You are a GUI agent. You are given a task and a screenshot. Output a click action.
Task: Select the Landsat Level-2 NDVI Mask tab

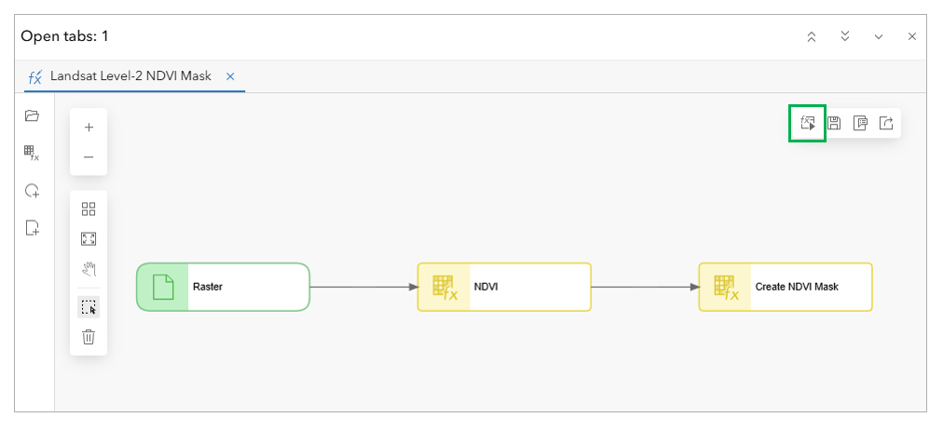click(131, 76)
